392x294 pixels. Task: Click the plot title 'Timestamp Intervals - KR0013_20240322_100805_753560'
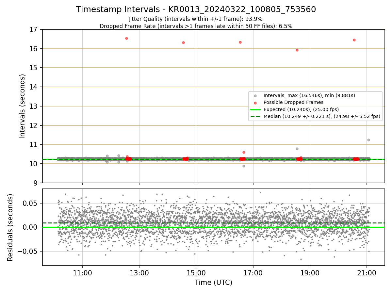tap(196, 9)
